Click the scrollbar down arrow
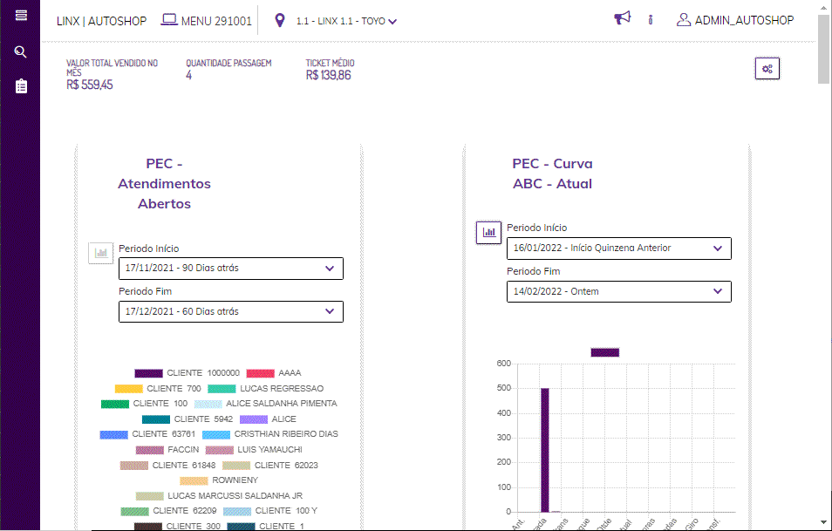This screenshot has width=832, height=531. [x=823, y=523]
